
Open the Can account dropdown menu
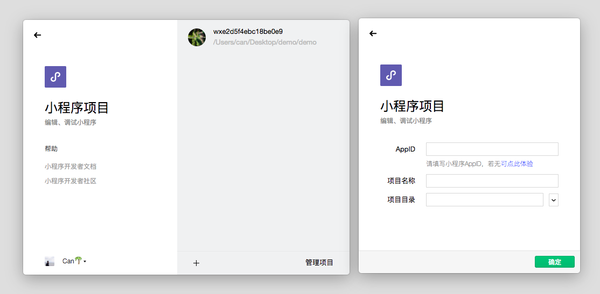[x=74, y=261]
